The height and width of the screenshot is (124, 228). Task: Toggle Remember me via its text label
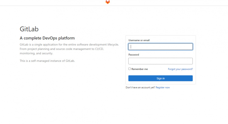click(x=140, y=69)
